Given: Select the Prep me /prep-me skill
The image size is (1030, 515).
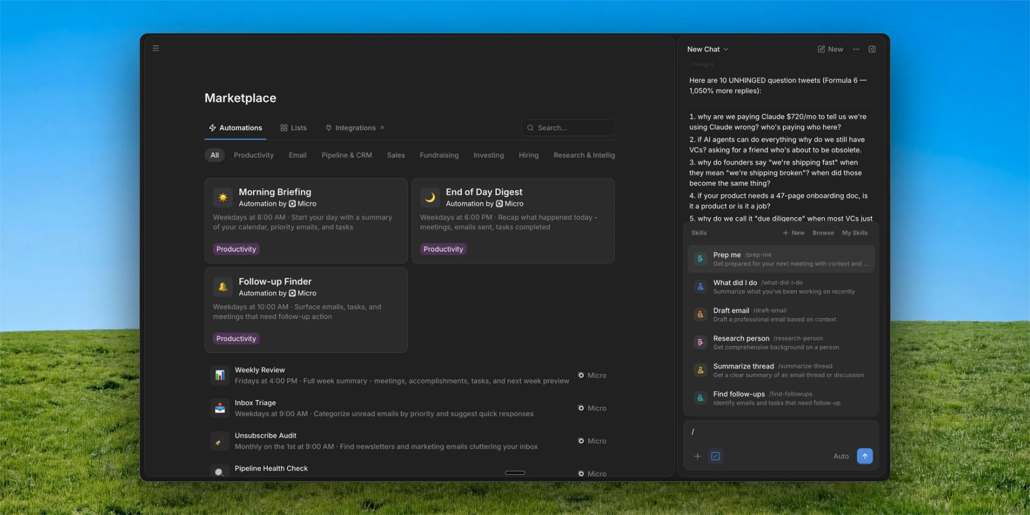Looking at the screenshot, I should coord(781,259).
